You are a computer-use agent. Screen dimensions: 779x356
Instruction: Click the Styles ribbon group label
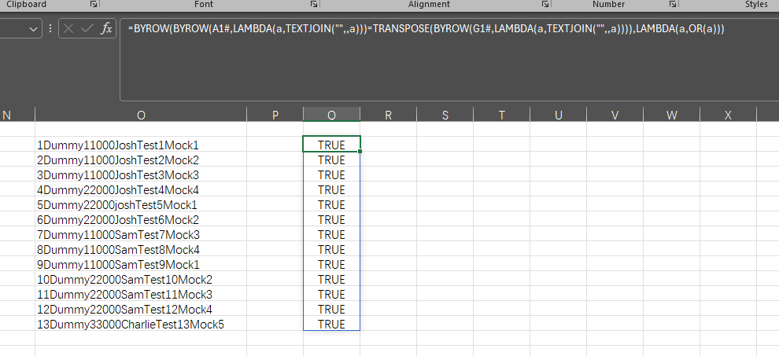click(x=756, y=4)
